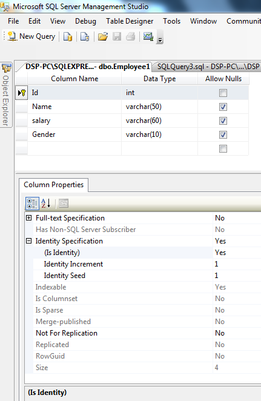
Task: Open toolbar options overflow dropdown
Action: coord(160,38)
